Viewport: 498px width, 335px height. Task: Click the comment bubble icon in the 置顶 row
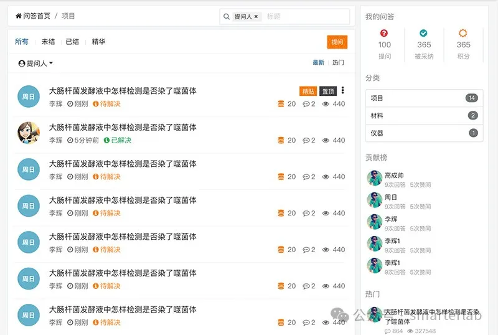click(x=306, y=104)
